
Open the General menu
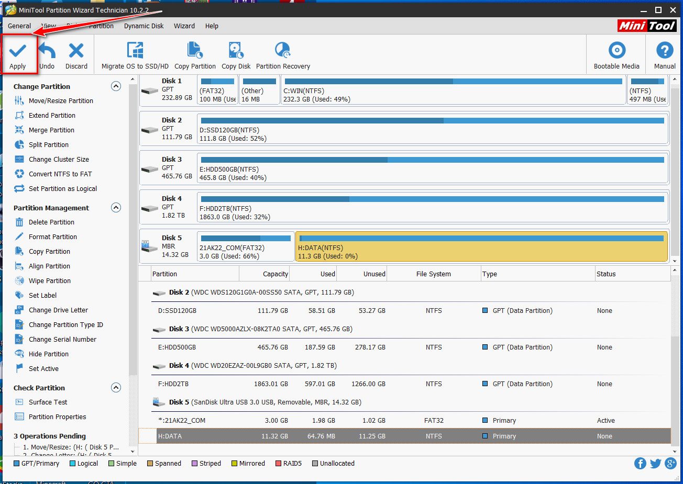tap(19, 26)
